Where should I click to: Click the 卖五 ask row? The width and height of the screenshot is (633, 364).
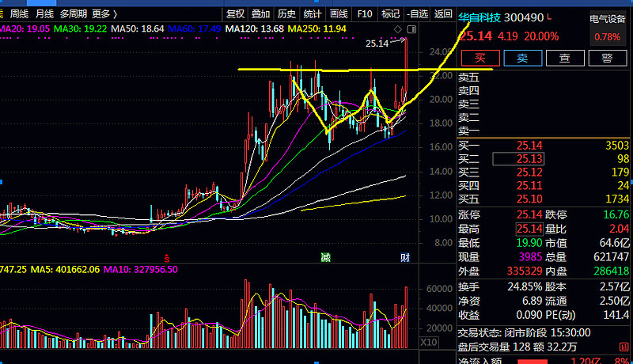[x=544, y=77]
